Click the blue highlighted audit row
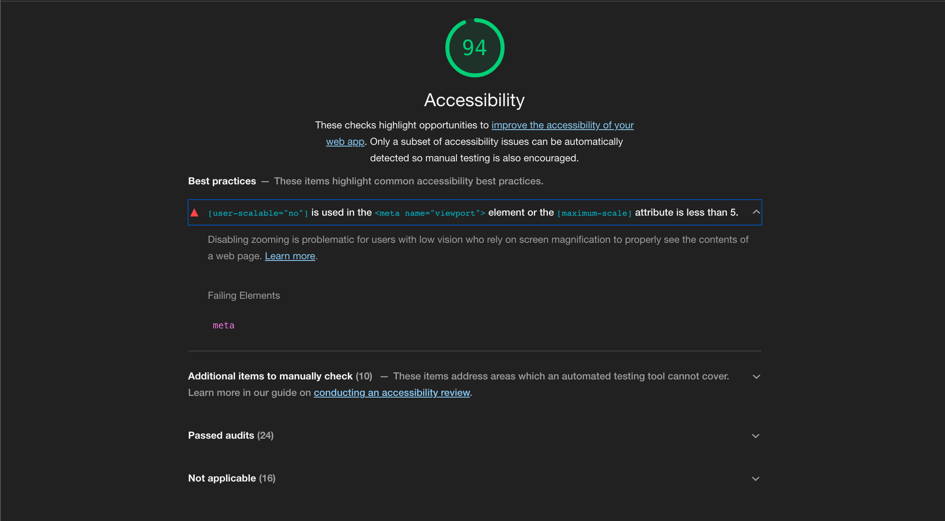 pos(473,212)
